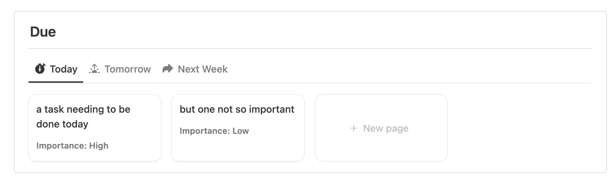Click the word "important" in second card
Viewport: 616px width, 181px height.
[x=271, y=110]
